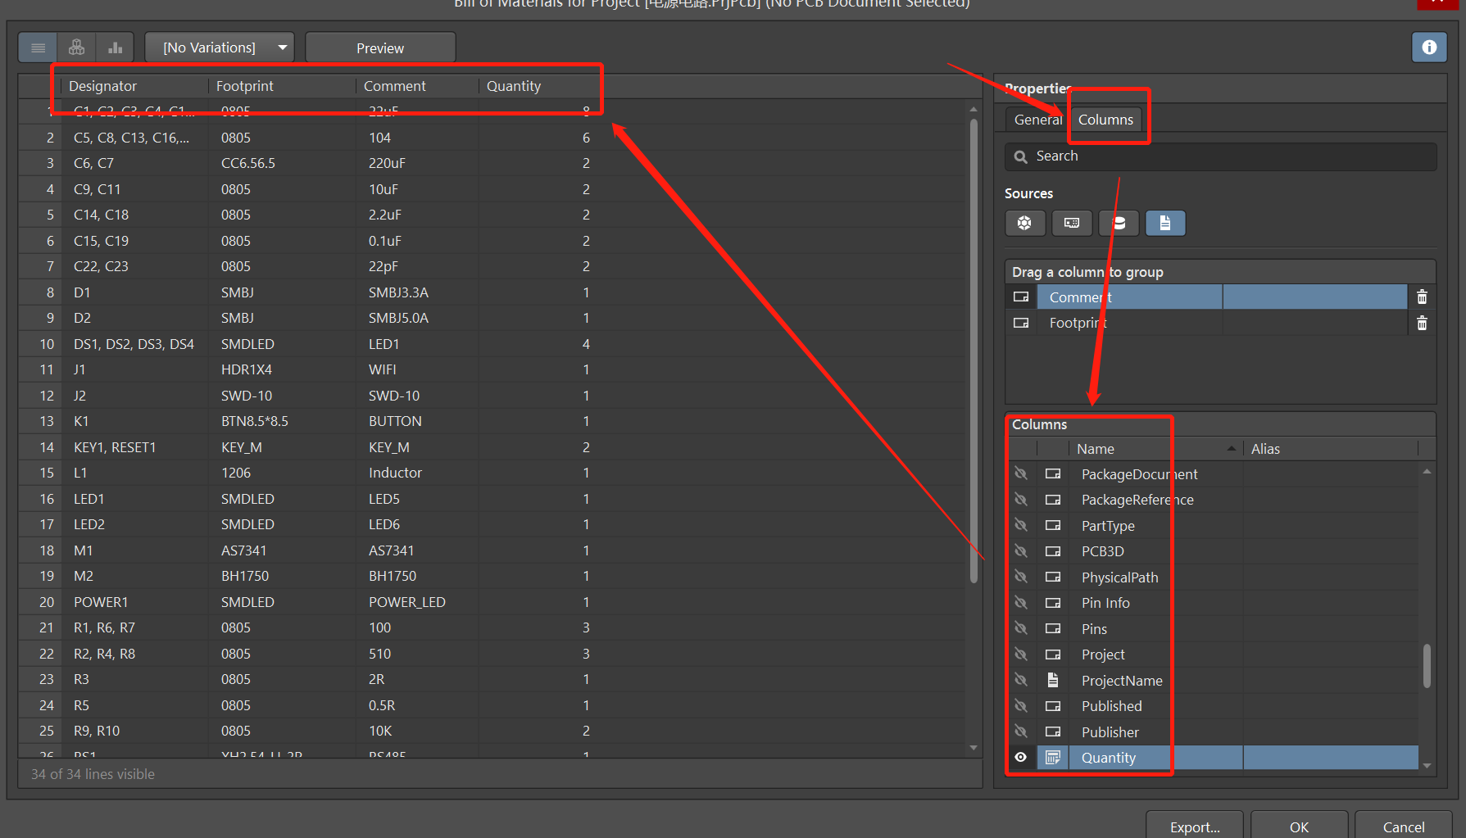This screenshot has height=838, width=1466.
Task: Click the Cancel button
Action: (1404, 826)
